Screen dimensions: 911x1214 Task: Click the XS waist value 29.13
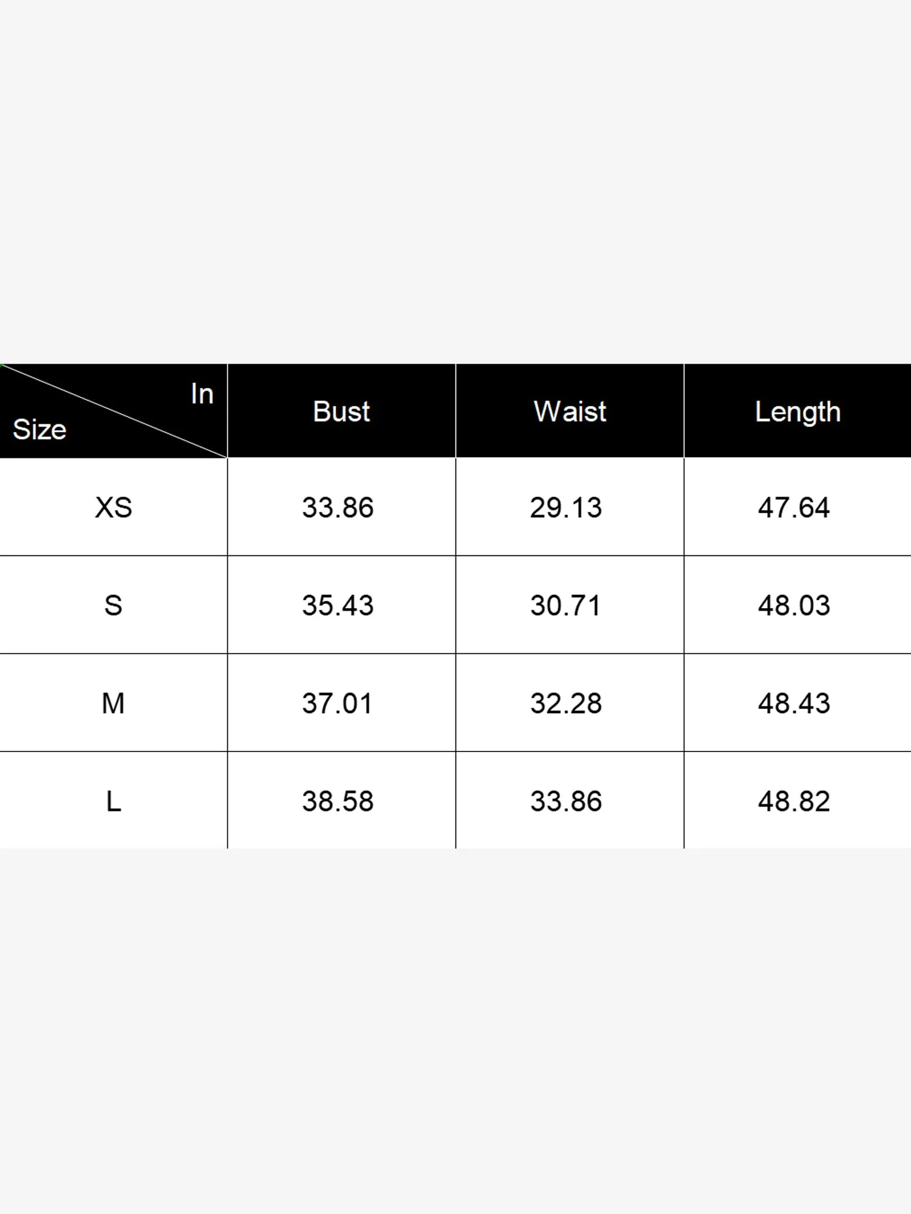coord(565,507)
